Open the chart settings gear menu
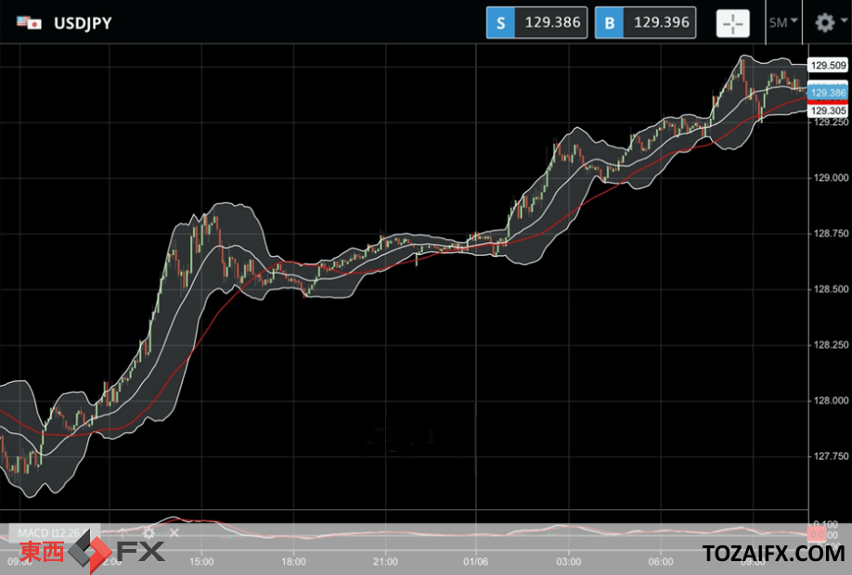This screenshot has height=575, width=852. coord(825,23)
